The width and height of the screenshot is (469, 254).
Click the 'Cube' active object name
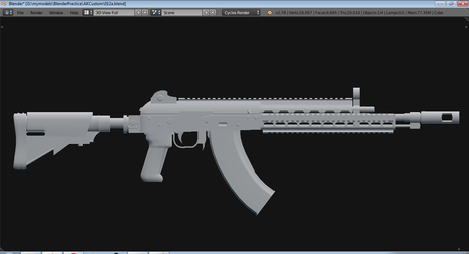coord(439,13)
